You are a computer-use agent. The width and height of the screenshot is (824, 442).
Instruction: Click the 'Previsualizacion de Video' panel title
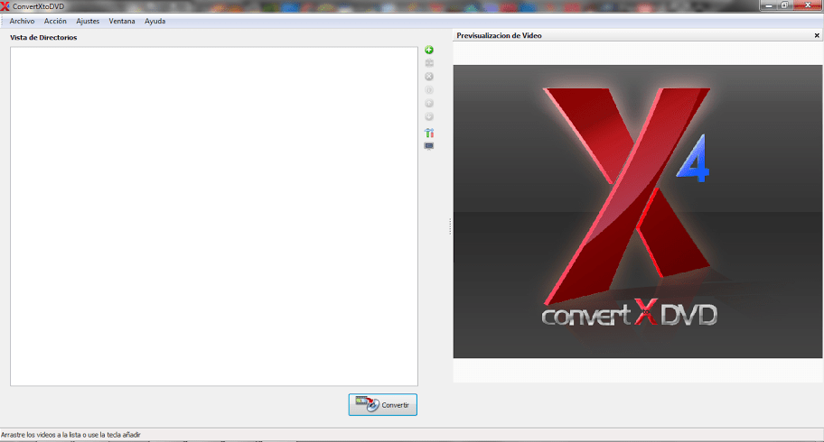click(x=499, y=36)
